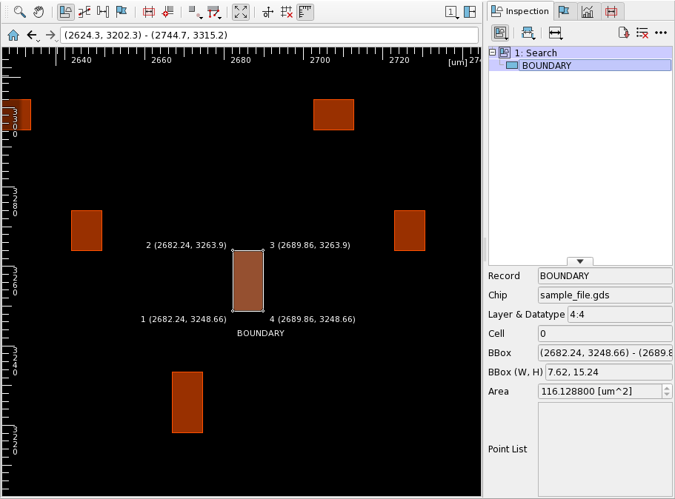The width and height of the screenshot is (675, 499).
Task: Click the view coordinates input field
Action: [270, 36]
